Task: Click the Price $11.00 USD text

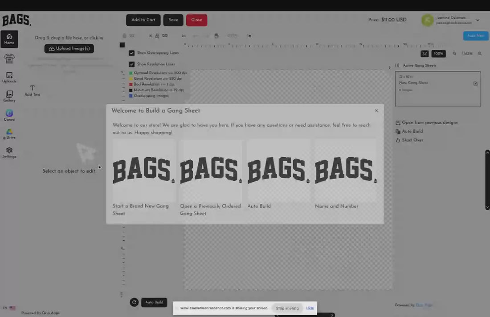Action: click(387, 20)
